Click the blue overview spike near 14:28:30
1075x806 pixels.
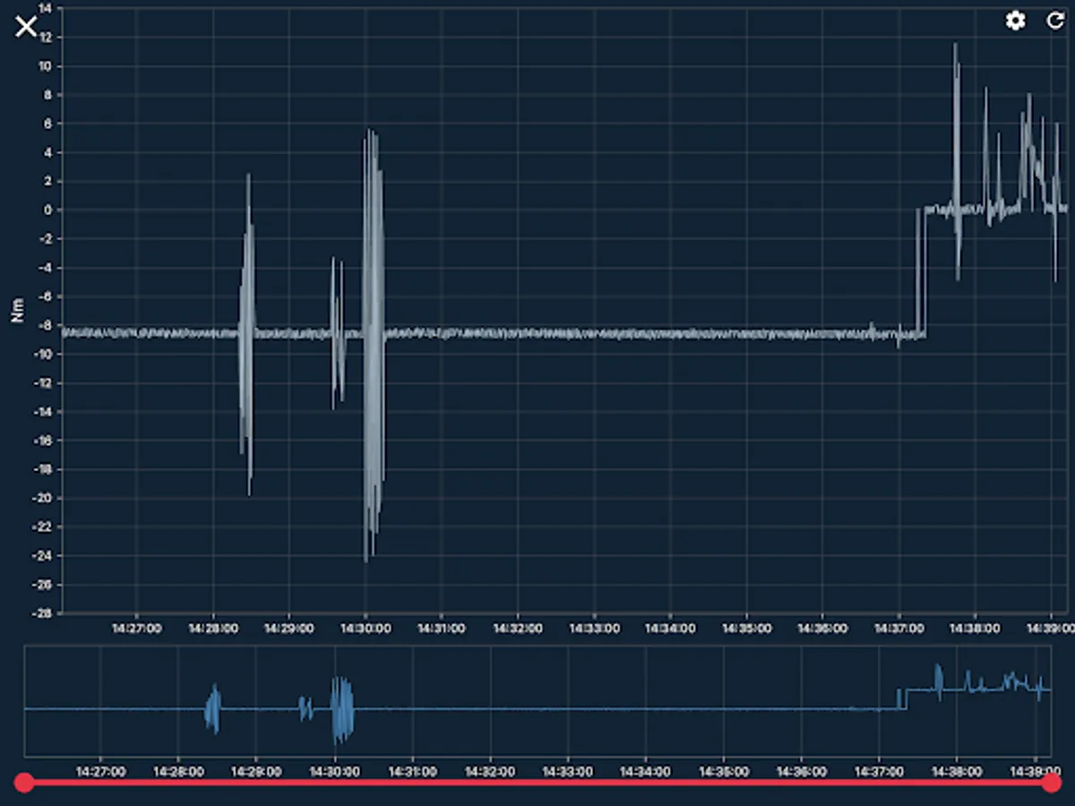click(x=212, y=708)
